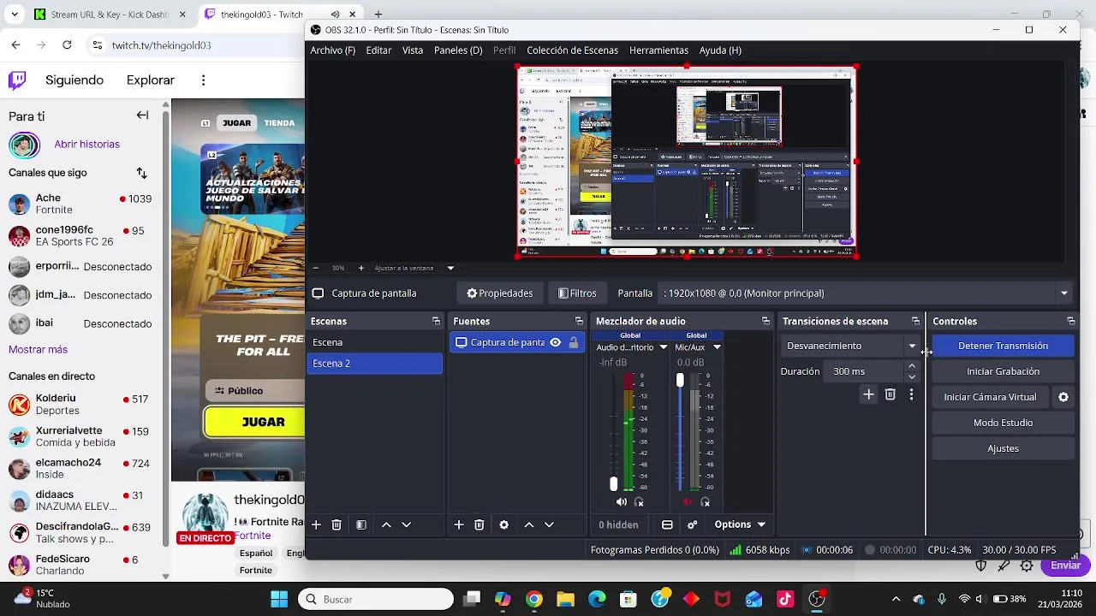This screenshot has height=616, width=1096.
Task: Delete the selected scene with the trash icon
Action: [337, 524]
